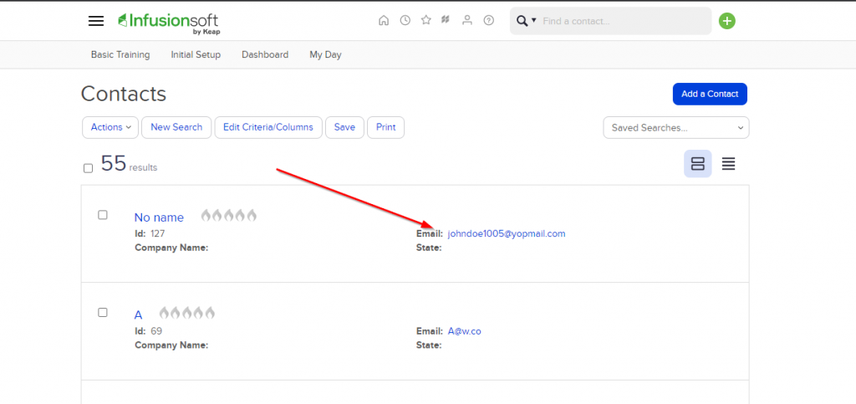Go to the home icon
The image size is (856, 404).
384,20
